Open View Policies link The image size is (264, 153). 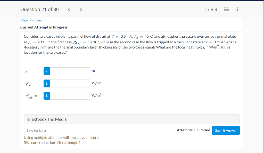point(31,20)
